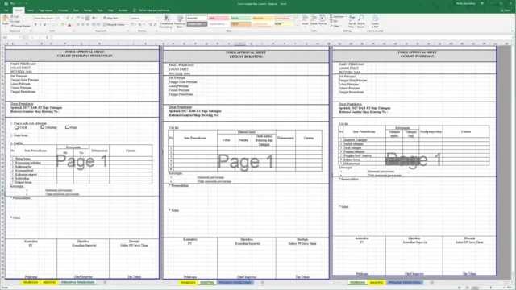Click the Save icon in title bar
516x290 pixels.
(x=6, y=3)
